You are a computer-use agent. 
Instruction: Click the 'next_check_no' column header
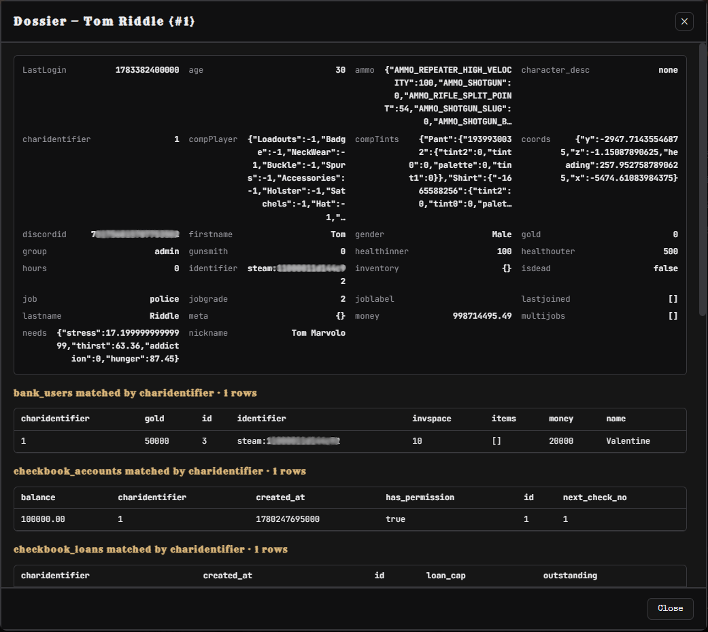click(x=594, y=497)
